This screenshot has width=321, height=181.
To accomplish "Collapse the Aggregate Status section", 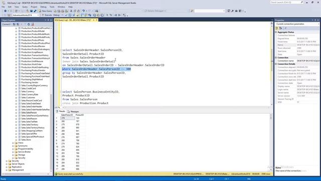I will click(276, 32).
